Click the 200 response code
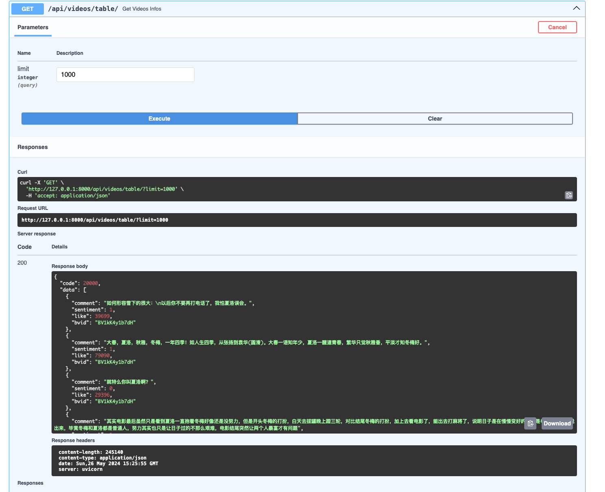This screenshot has width=605, height=492. pos(22,263)
